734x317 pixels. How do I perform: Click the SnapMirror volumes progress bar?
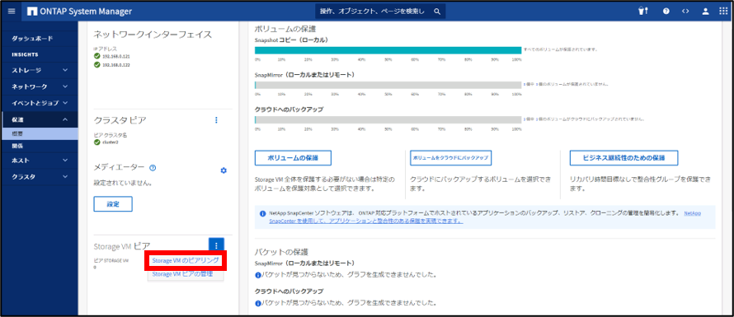coord(388,85)
